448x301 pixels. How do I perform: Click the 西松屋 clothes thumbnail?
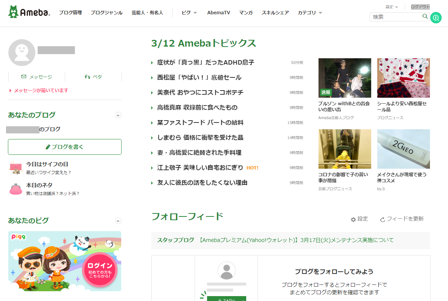pyautogui.click(x=404, y=78)
